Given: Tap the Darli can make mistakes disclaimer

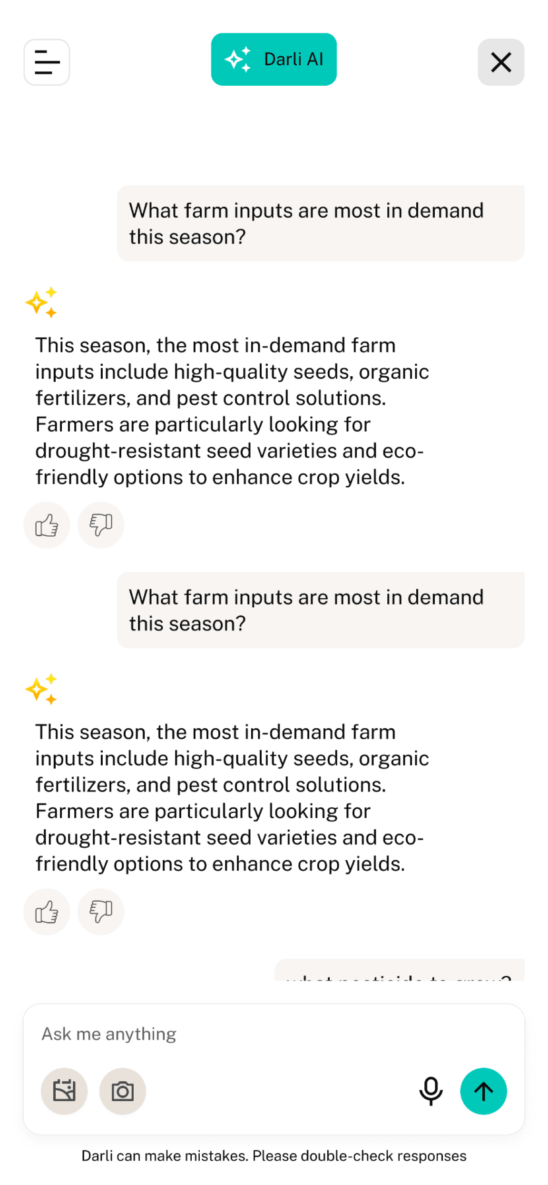Looking at the screenshot, I should click(x=274, y=1156).
